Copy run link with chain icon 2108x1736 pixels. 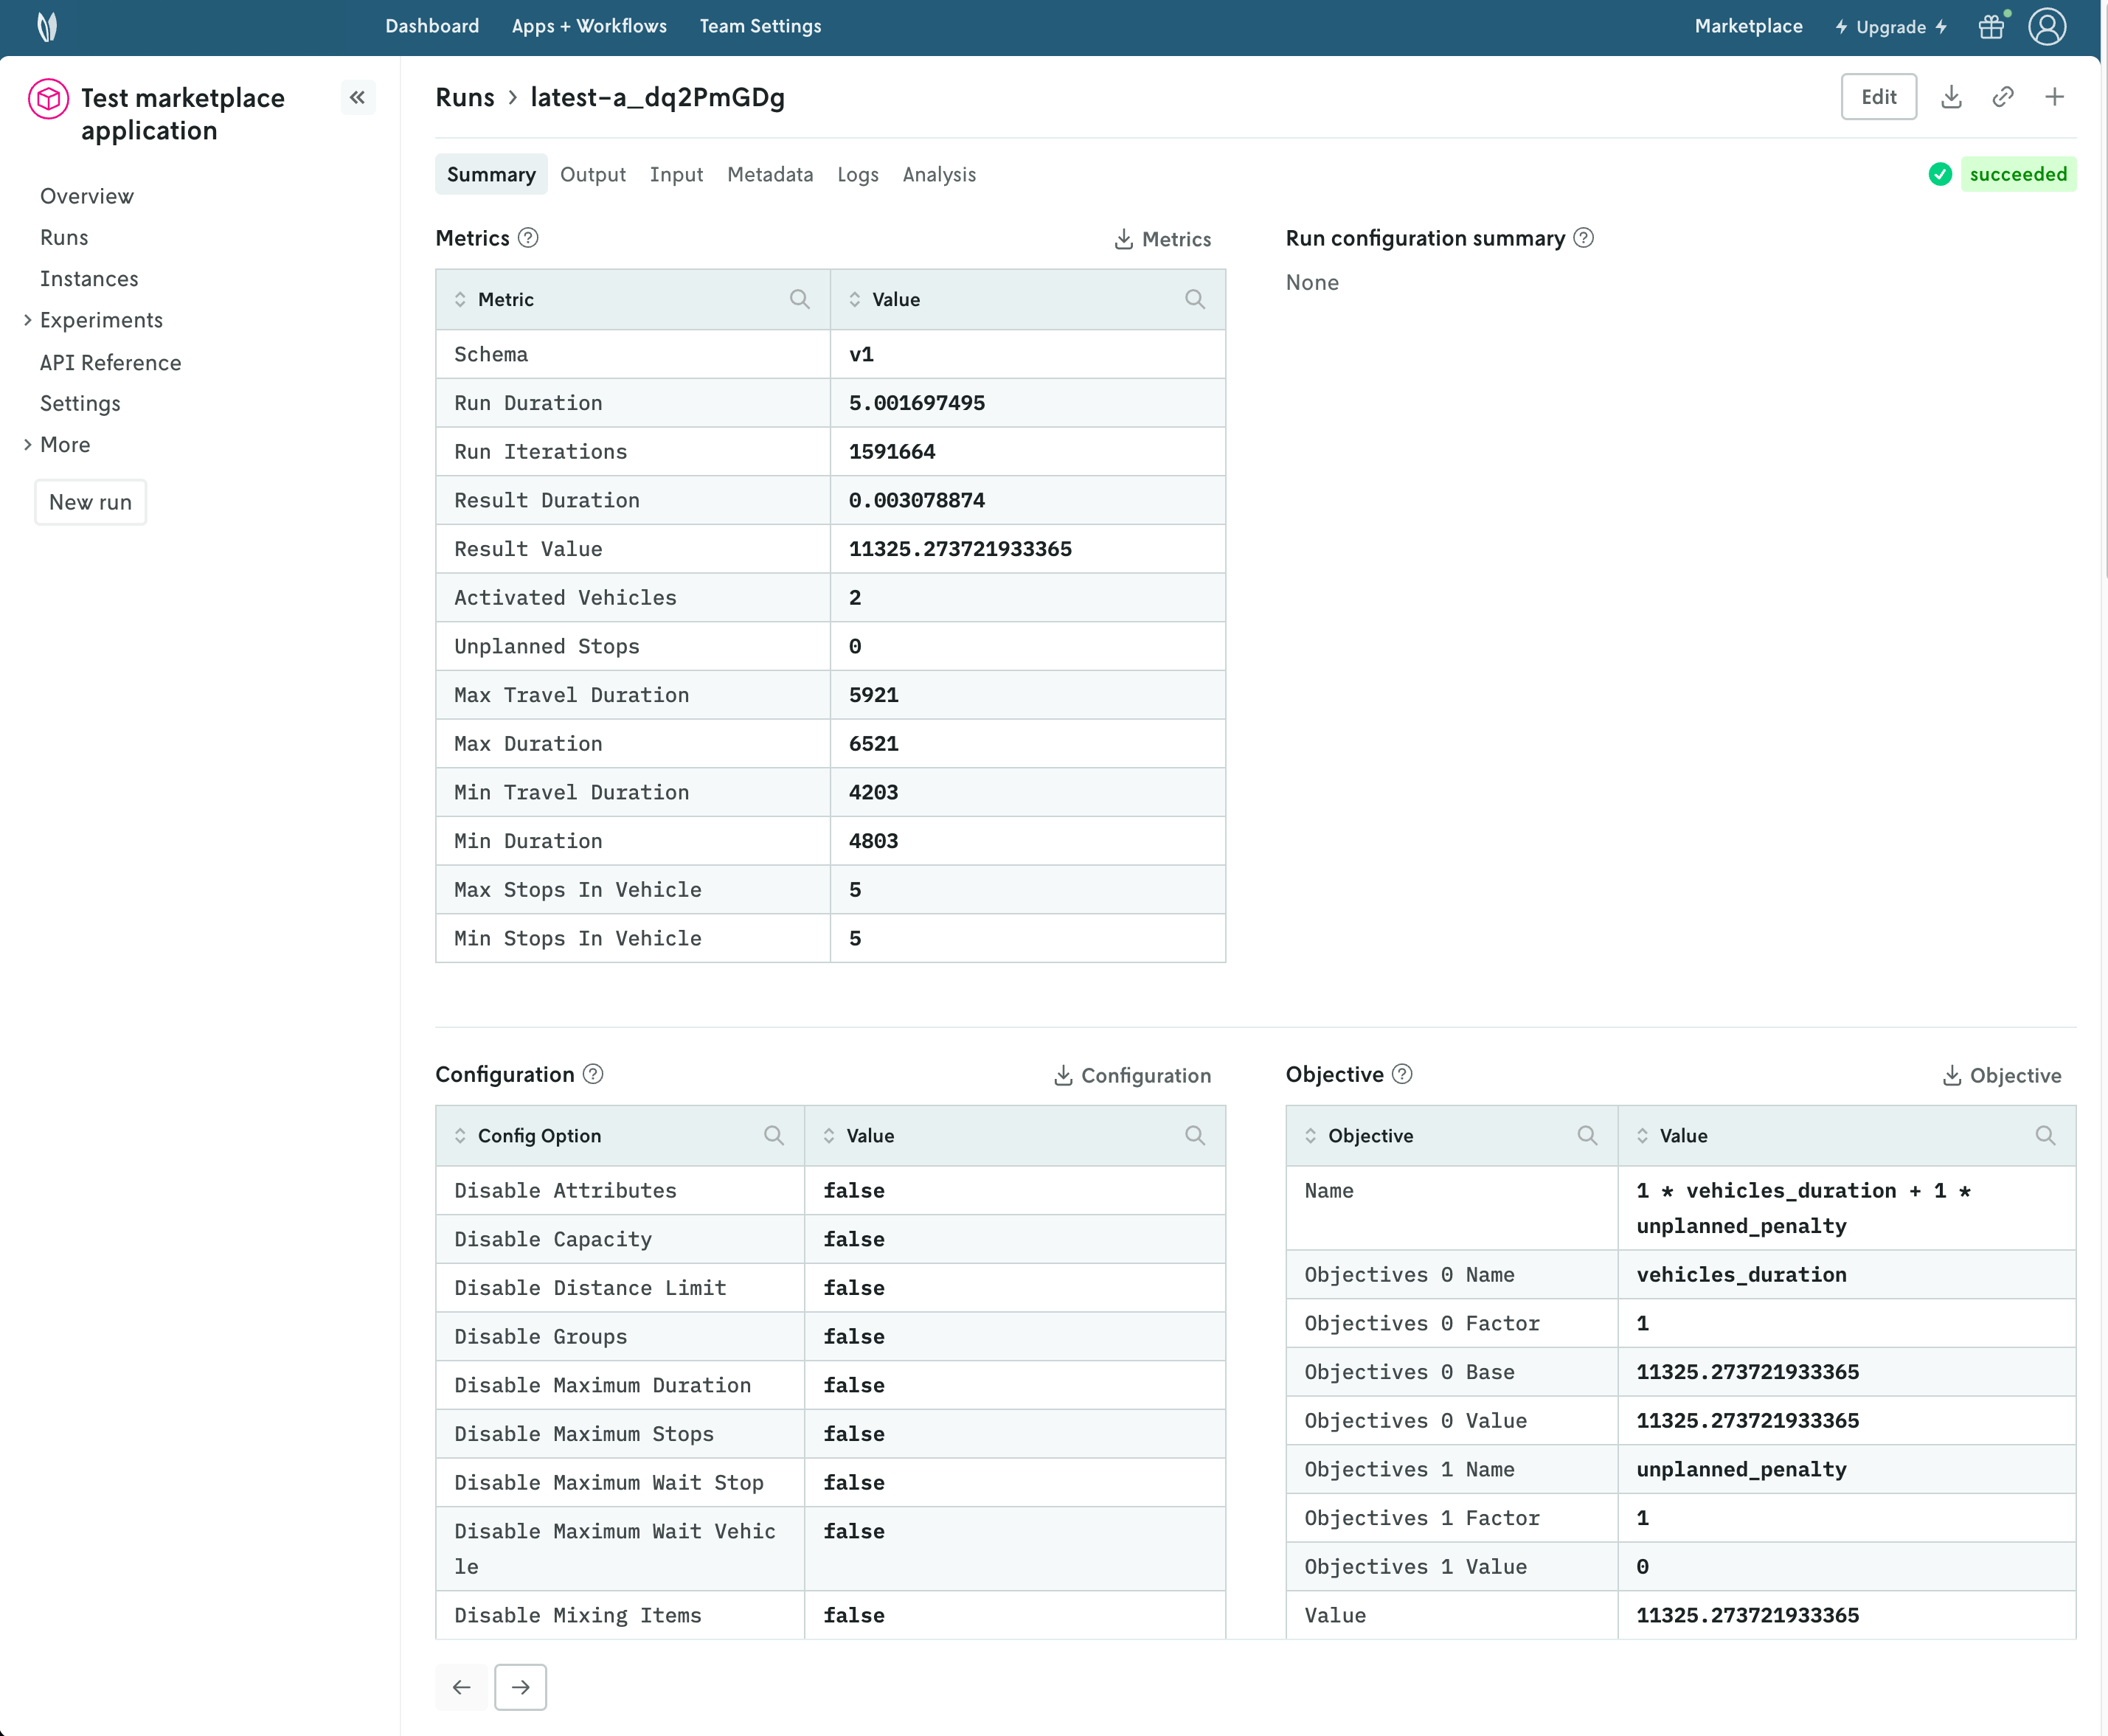2002,97
